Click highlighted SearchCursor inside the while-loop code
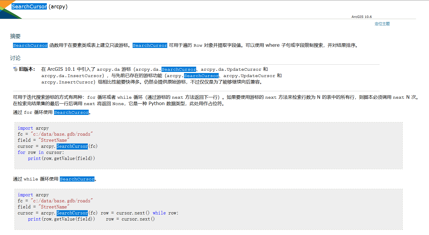This screenshot has width=429, height=235. 72,213
